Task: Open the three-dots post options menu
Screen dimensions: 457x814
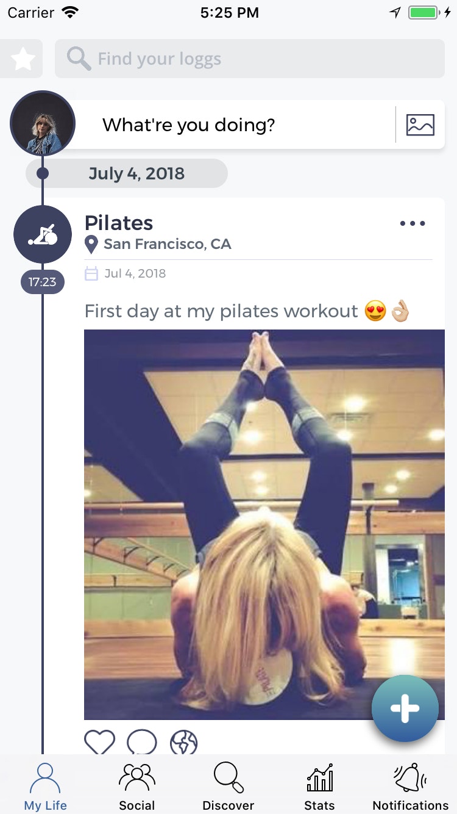Action: [x=413, y=223]
